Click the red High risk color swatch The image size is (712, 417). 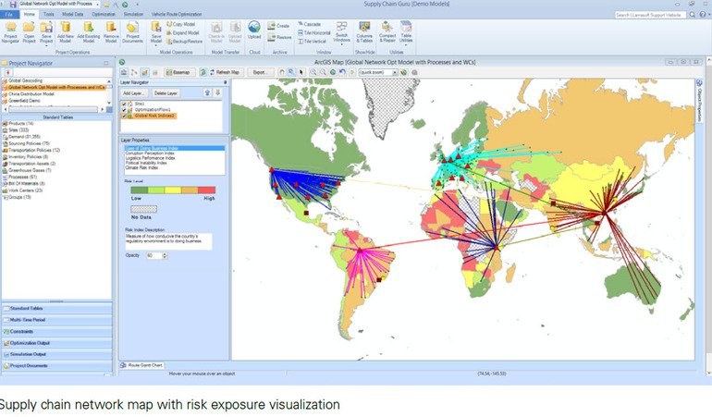(x=206, y=190)
